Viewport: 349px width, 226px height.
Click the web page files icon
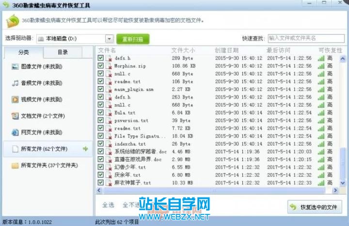15,132
